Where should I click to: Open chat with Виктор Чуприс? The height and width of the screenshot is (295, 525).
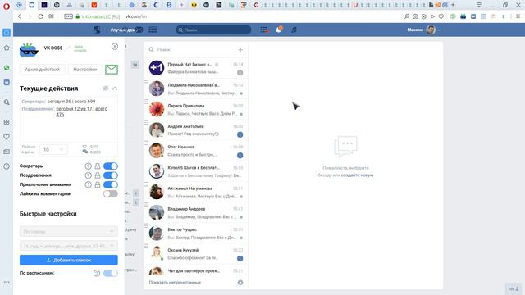pyautogui.click(x=196, y=233)
